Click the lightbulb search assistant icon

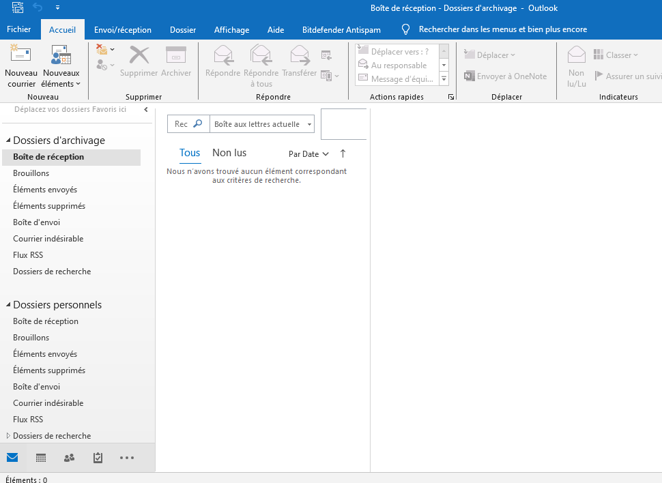pyautogui.click(x=405, y=29)
